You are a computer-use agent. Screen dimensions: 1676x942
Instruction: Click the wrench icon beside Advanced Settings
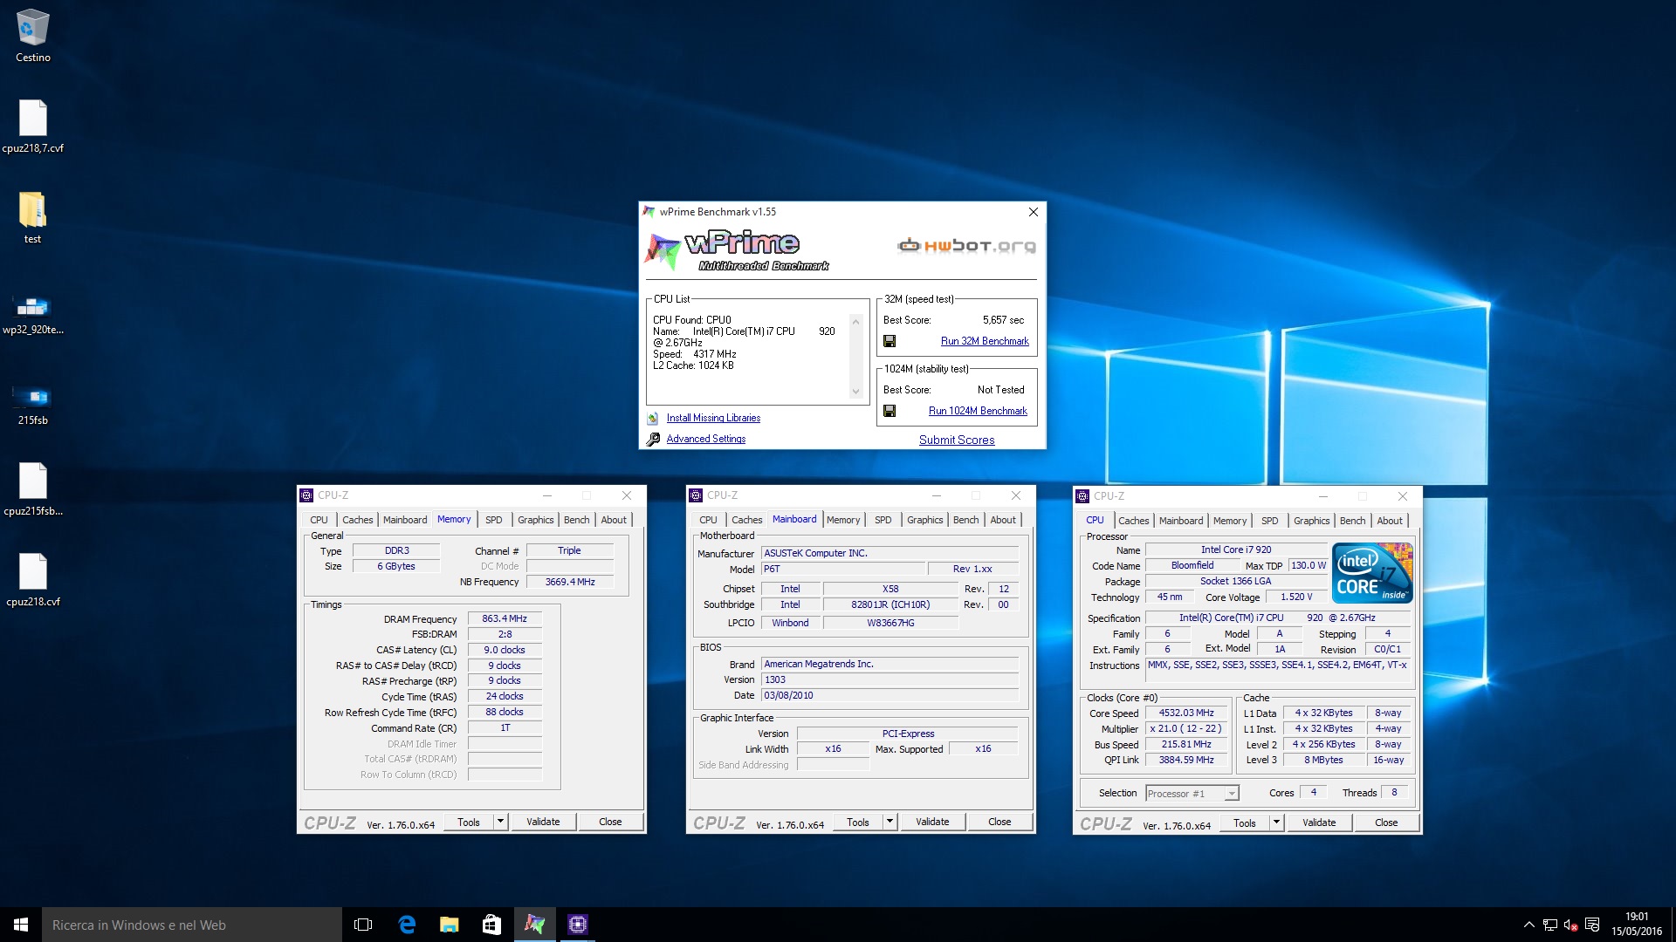[653, 439]
